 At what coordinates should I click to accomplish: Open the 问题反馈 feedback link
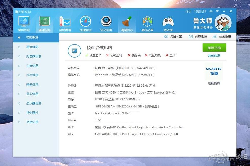coord(200,11)
